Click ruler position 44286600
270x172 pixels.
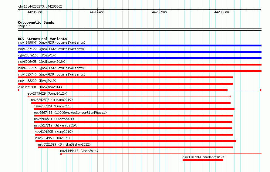tap(222, 12)
